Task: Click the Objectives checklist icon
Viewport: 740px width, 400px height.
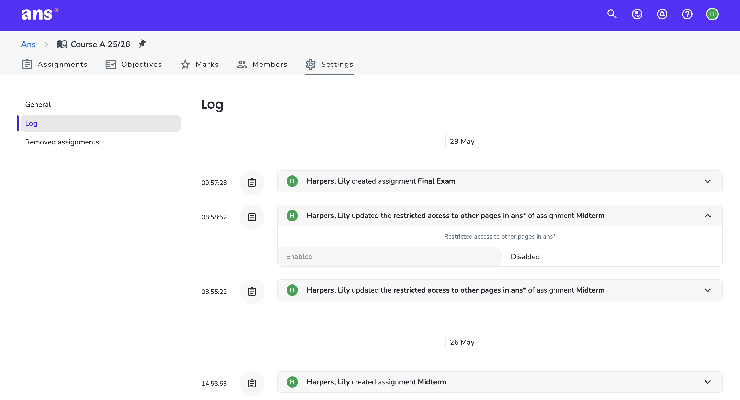Action: coord(111,64)
